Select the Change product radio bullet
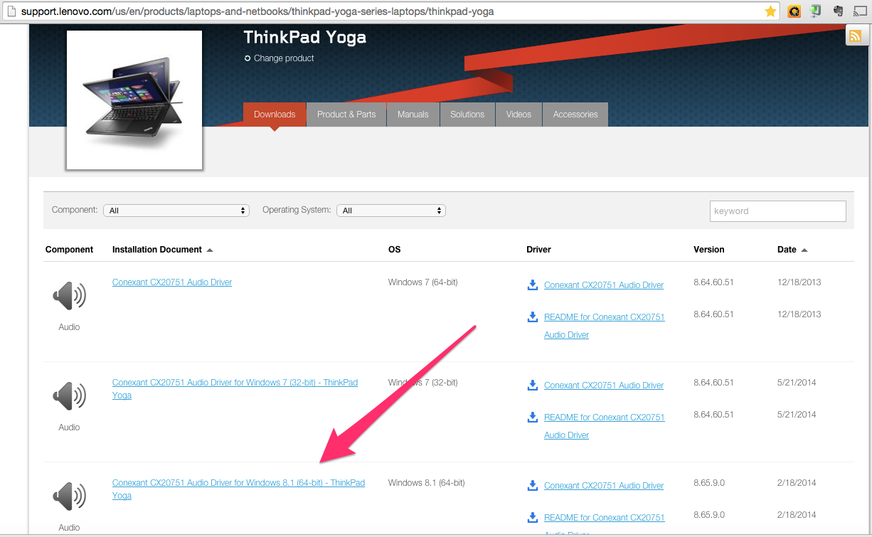 [x=248, y=58]
